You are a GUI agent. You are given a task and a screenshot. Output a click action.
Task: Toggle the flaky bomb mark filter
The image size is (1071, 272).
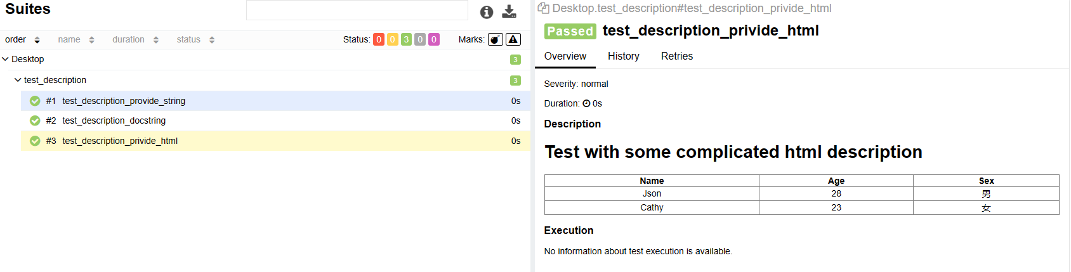(495, 39)
